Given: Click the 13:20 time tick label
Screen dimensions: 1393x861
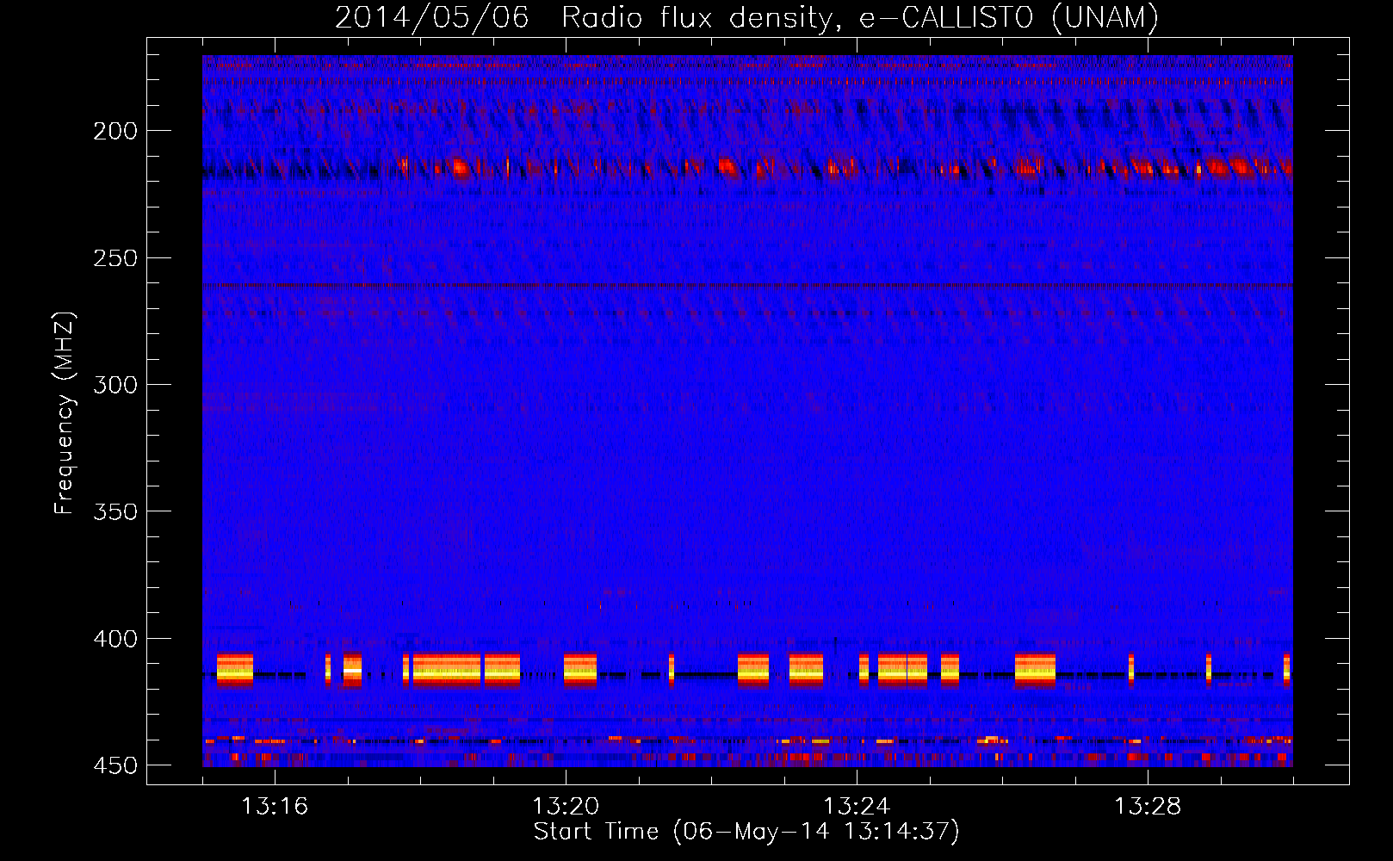Looking at the screenshot, I should point(566,807).
